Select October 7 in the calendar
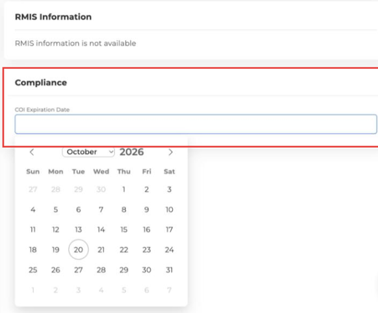Image resolution: width=378 pixels, height=313 pixels. (101, 209)
